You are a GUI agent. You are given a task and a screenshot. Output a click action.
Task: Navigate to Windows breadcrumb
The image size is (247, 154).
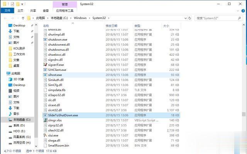click(80, 18)
